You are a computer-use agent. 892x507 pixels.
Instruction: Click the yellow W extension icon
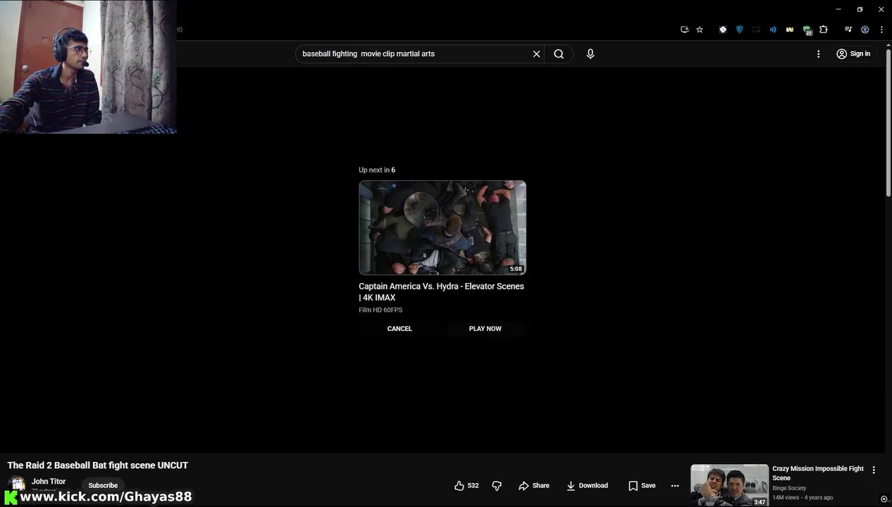[x=790, y=30]
